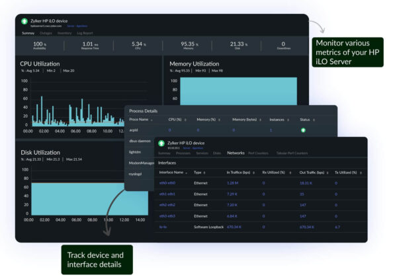Click the 21.33 % Disk metric
397x279 pixels.
[x=238, y=45]
